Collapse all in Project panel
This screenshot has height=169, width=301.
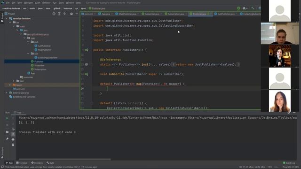64,14
